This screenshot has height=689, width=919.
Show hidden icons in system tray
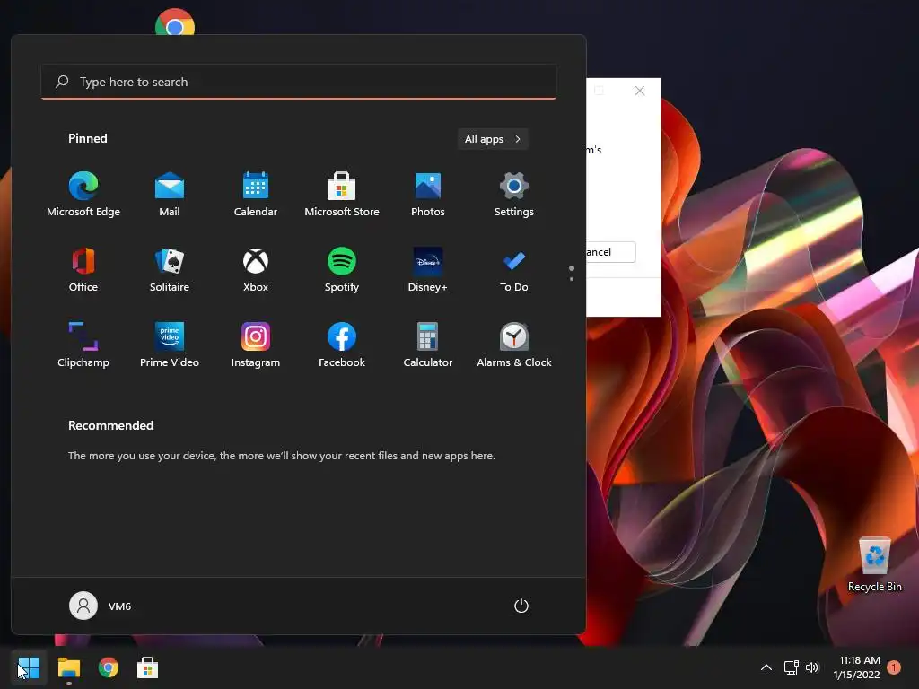click(x=766, y=667)
